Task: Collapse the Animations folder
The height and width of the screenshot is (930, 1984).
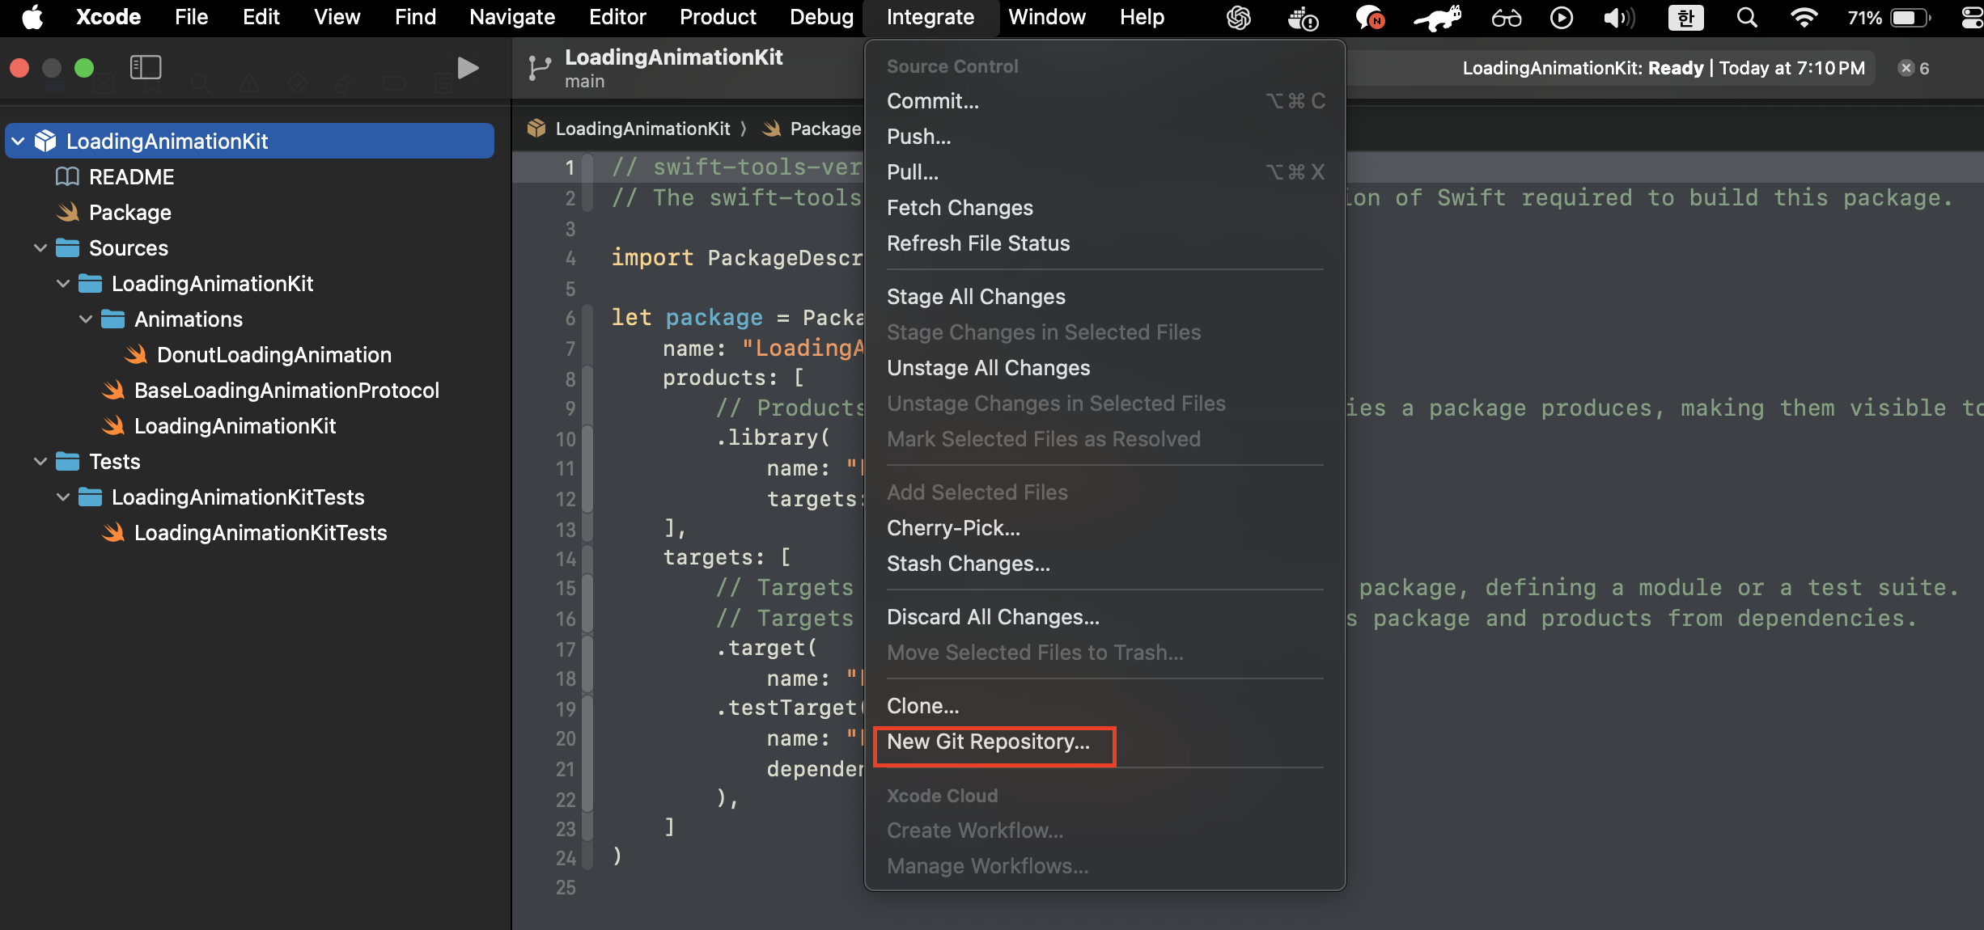Action: 86,319
